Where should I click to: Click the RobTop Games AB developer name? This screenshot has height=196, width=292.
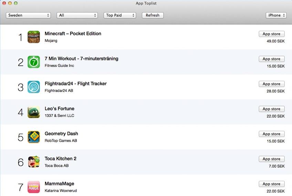61,140
